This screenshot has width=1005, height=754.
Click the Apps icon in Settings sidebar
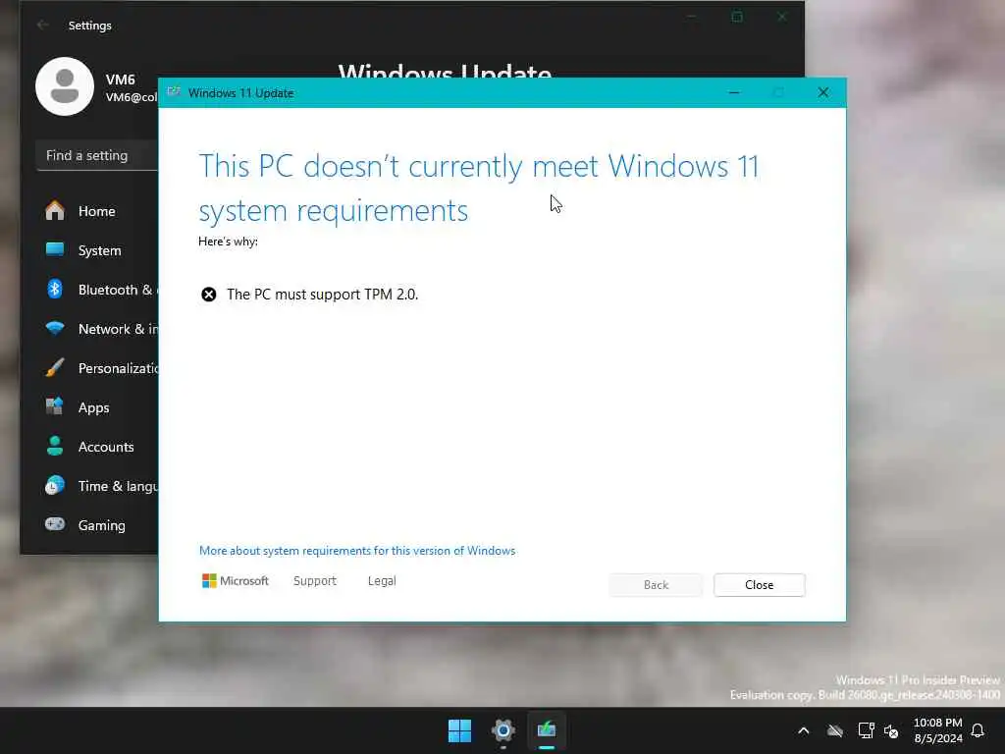click(55, 406)
